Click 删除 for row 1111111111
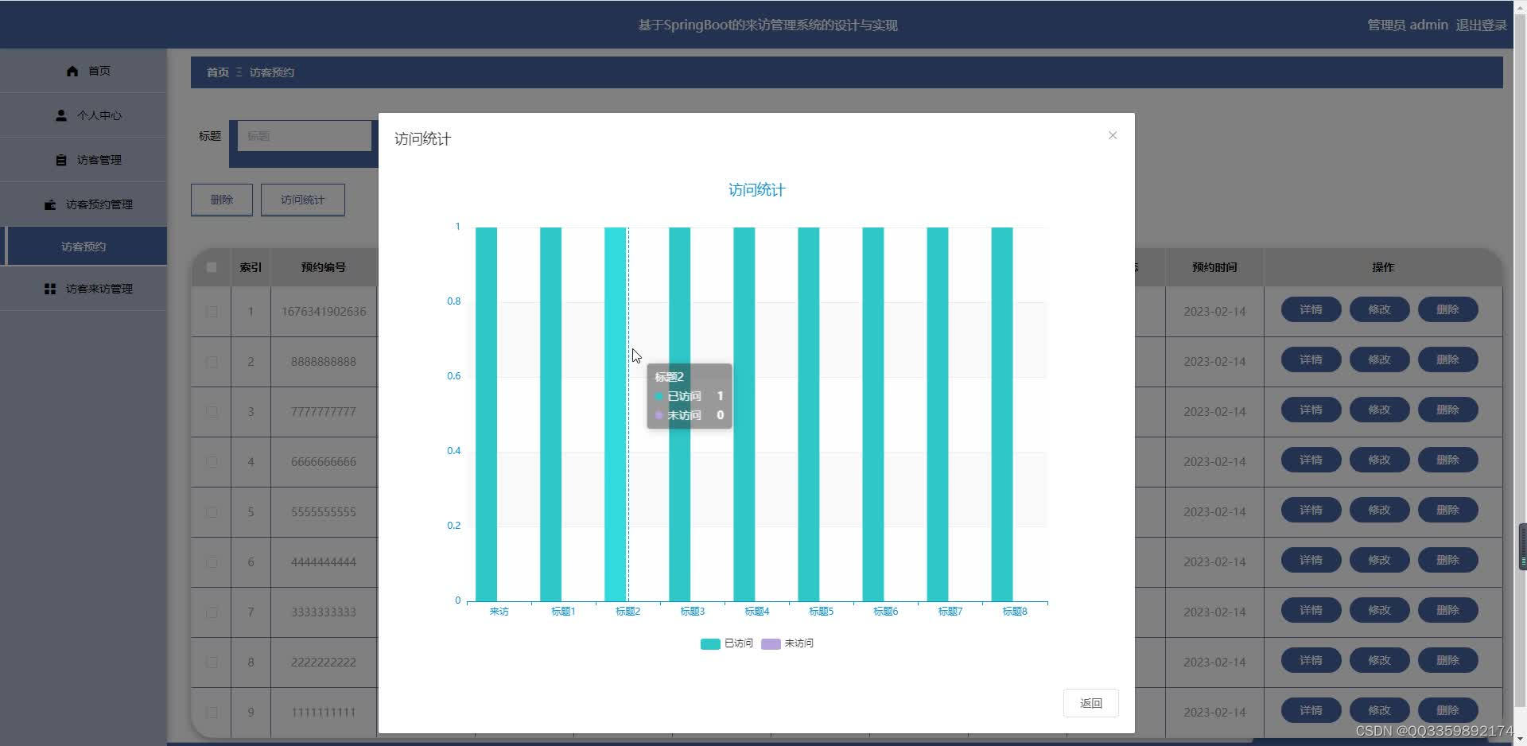 click(1447, 710)
